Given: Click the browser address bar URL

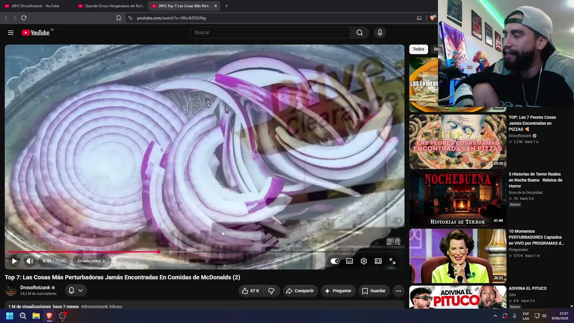Looking at the screenshot, I should pyautogui.click(x=171, y=18).
